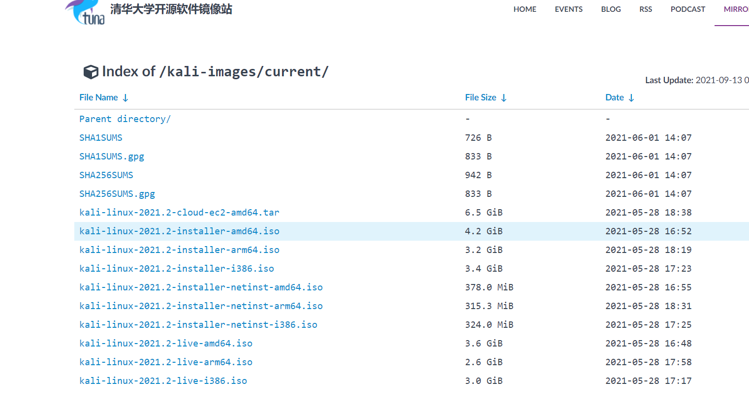
Task: Click the TUNA logo icon
Action: (85, 12)
